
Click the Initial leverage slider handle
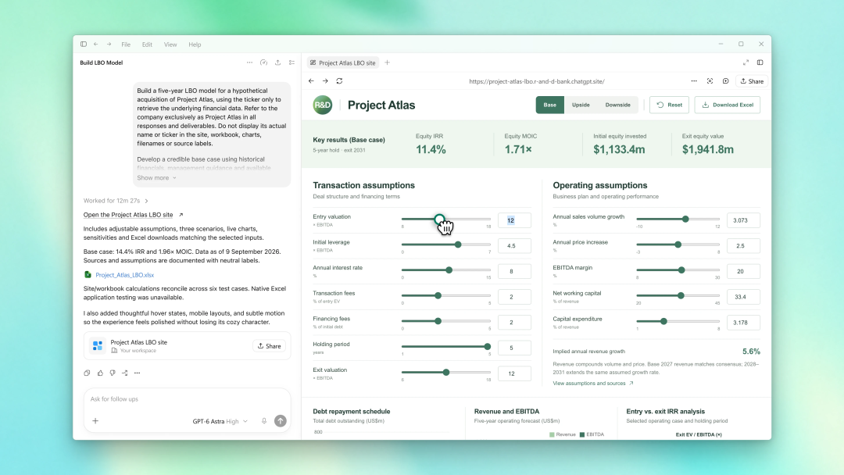pos(458,245)
